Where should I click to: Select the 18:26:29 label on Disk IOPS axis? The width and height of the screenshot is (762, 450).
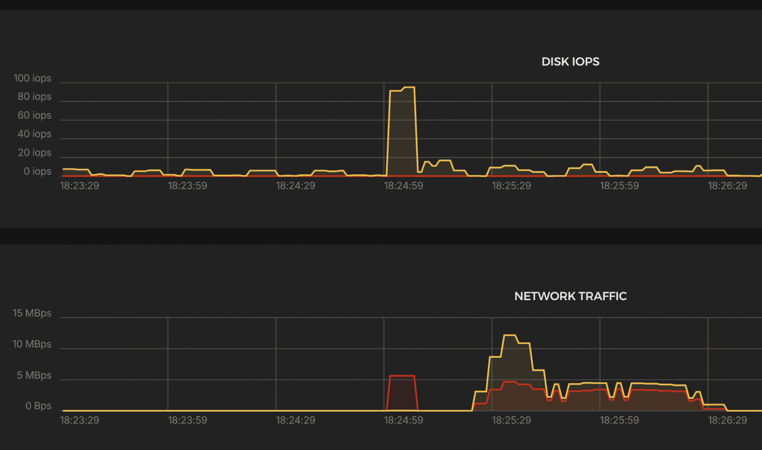coord(727,186)
